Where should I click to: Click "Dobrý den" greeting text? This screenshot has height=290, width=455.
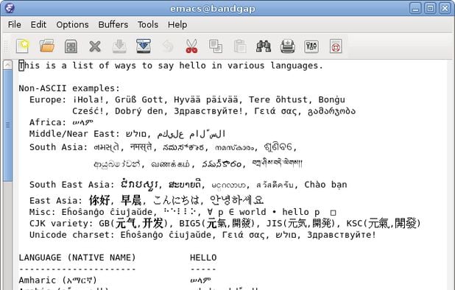[x=139, y=111]
